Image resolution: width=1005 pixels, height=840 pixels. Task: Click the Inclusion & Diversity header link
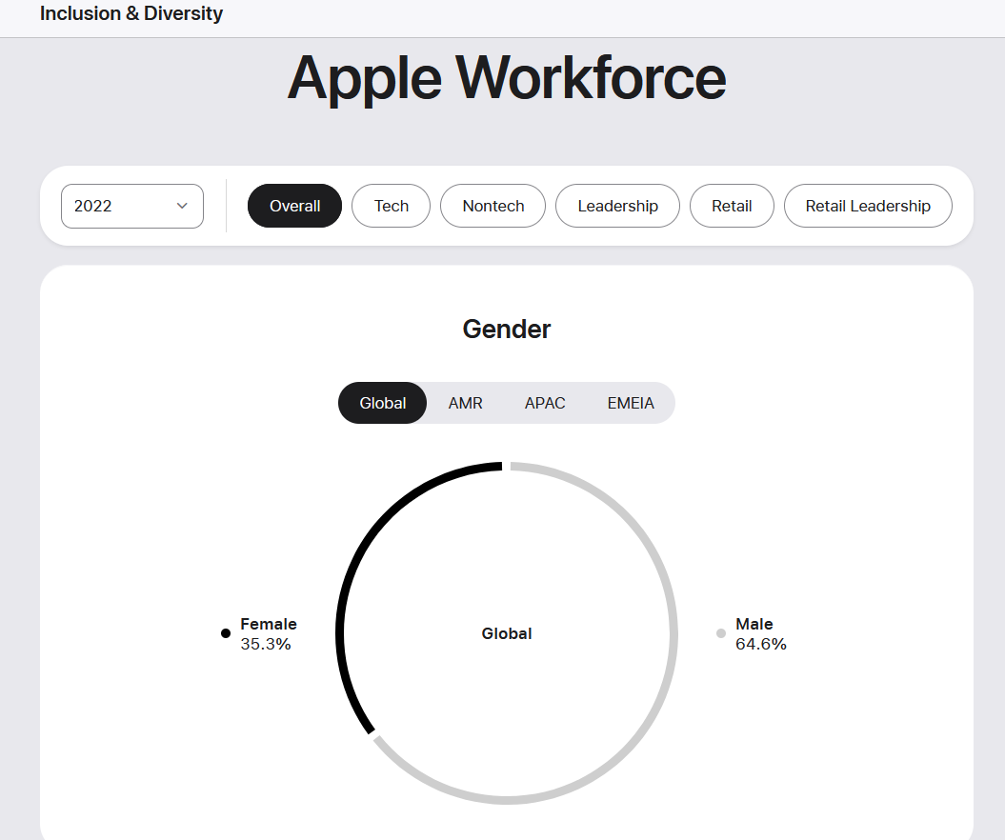click(x=131, y=13)
